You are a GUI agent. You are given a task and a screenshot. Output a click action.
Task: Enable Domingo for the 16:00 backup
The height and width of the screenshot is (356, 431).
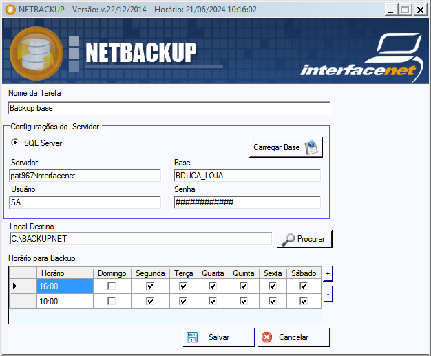(x=112, y=286)
